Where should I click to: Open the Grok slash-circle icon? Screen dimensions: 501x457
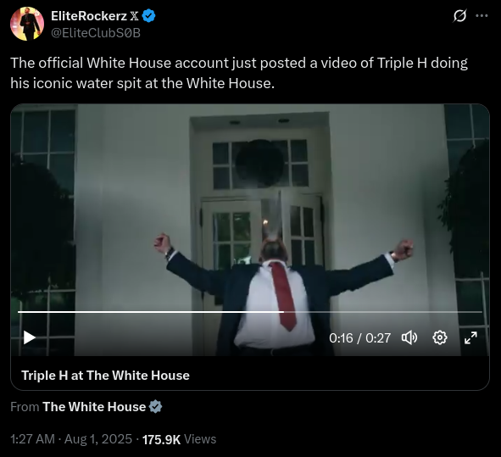tap(459, 15)
